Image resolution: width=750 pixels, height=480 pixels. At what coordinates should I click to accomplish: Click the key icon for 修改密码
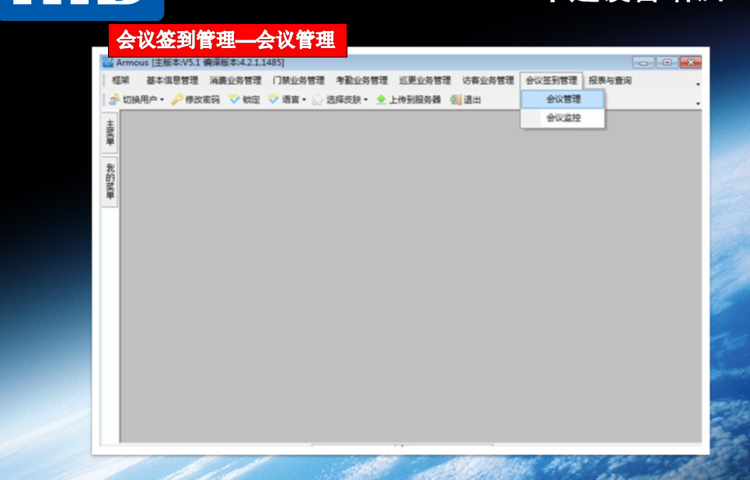coord(177,99)
